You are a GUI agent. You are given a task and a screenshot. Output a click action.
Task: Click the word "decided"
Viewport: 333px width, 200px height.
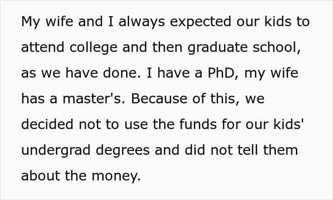(x=48, y=124)
